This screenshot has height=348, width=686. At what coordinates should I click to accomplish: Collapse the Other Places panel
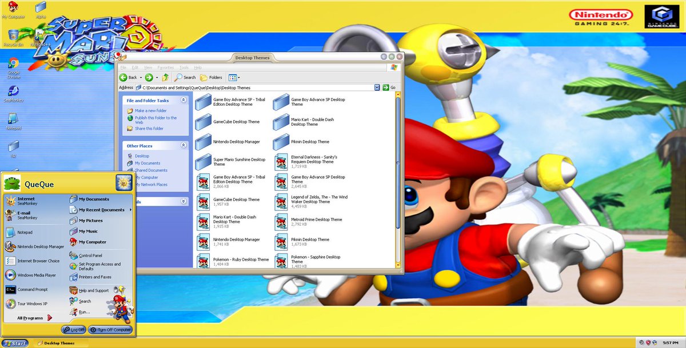point(184,145)
